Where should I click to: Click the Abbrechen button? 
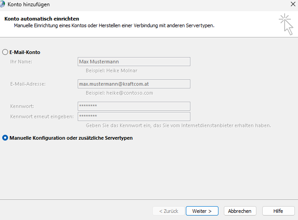tap(239, 211)
